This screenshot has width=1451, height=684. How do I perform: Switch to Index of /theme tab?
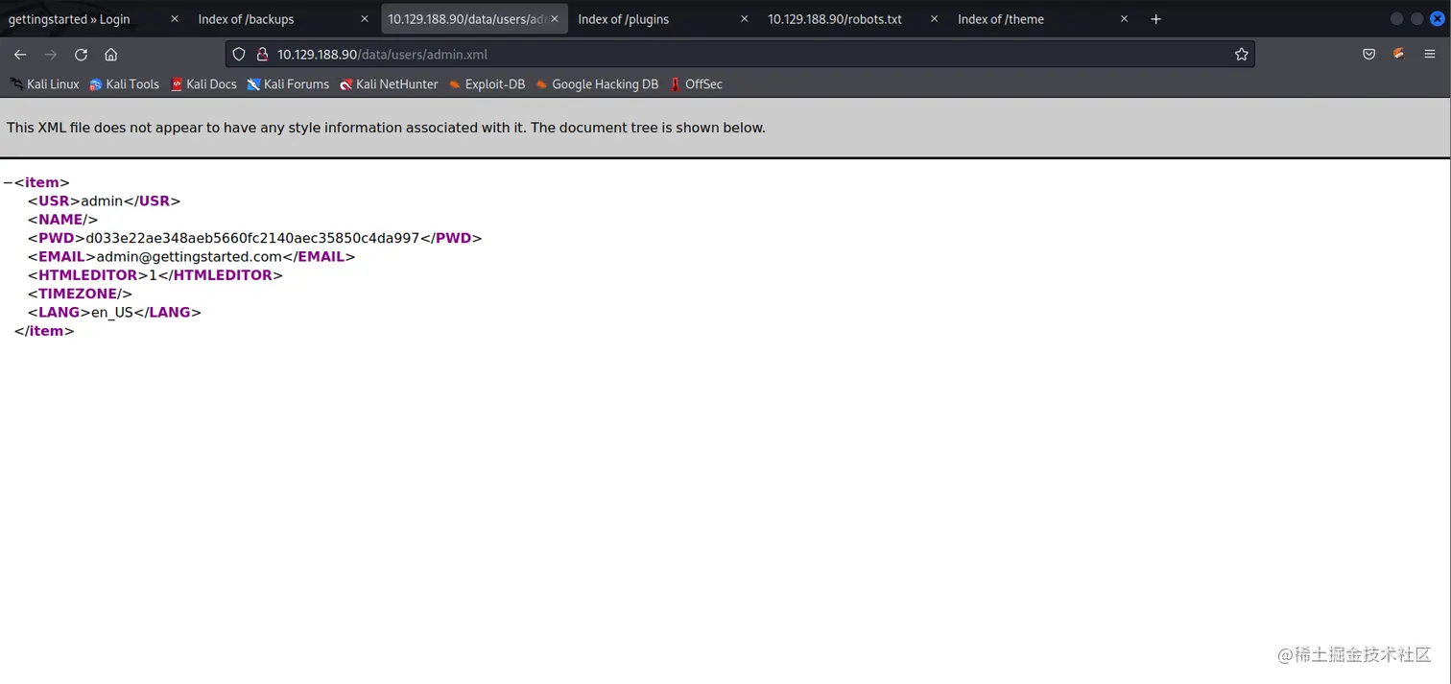click(1044, 19)
